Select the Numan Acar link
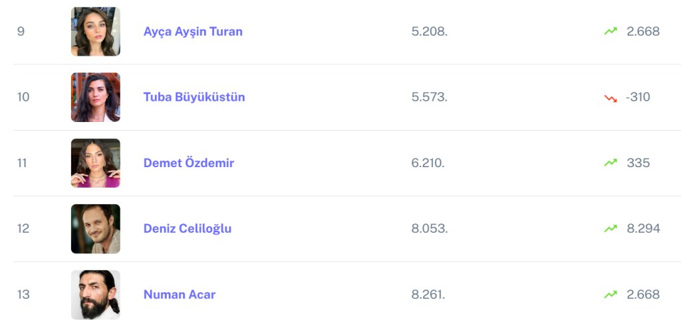 (180, 294)
